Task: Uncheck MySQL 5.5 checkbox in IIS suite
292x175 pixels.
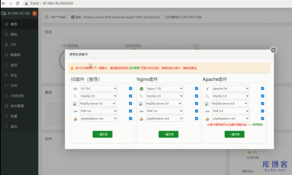Action: click(x=131, y=96)
